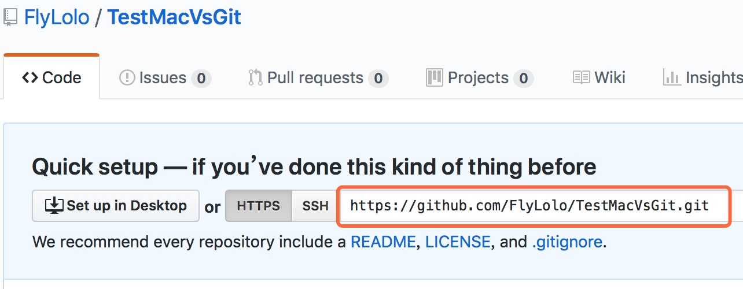743x289 pixels.
Task: Follow the README link
Action: pyautogui.click(x=383, y=241)
